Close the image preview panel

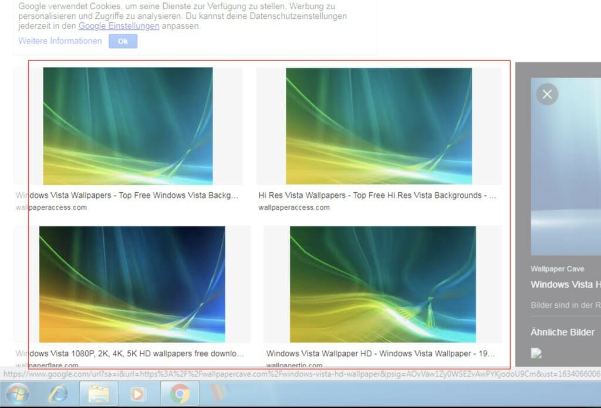click(x=548, y=94)
